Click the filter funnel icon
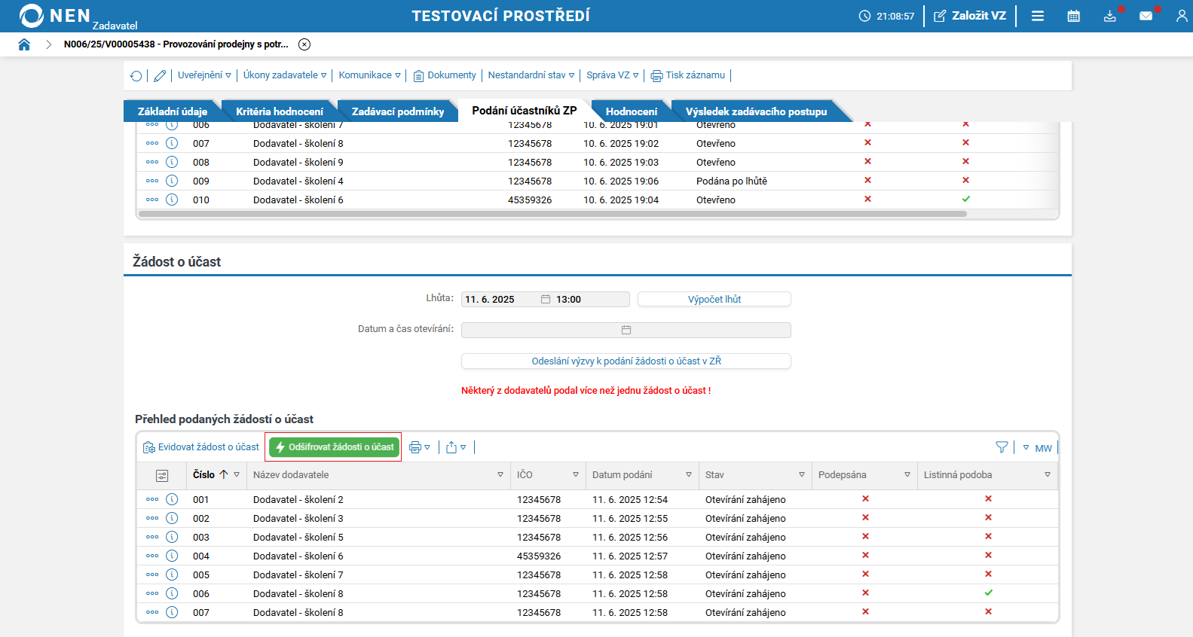 [1002, 447]
